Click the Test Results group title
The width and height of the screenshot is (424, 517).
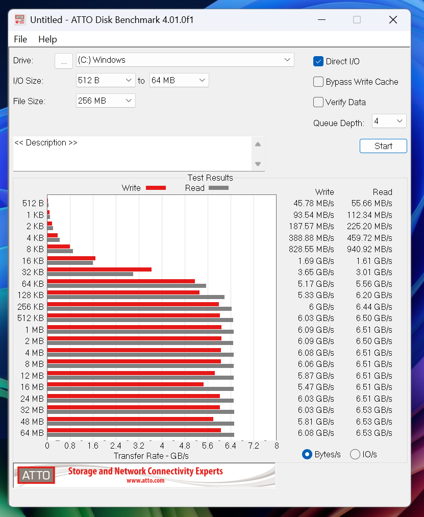[210, 178]
